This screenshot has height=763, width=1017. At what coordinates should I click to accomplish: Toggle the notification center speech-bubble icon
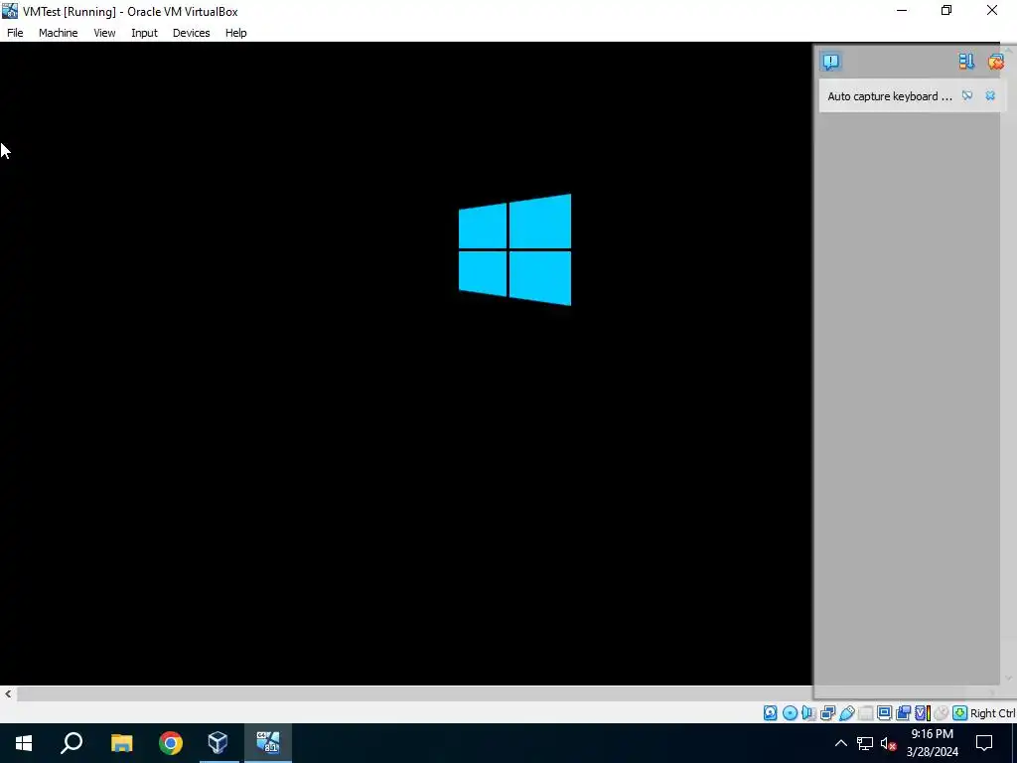pyautogui.click(x=831, y=61)
